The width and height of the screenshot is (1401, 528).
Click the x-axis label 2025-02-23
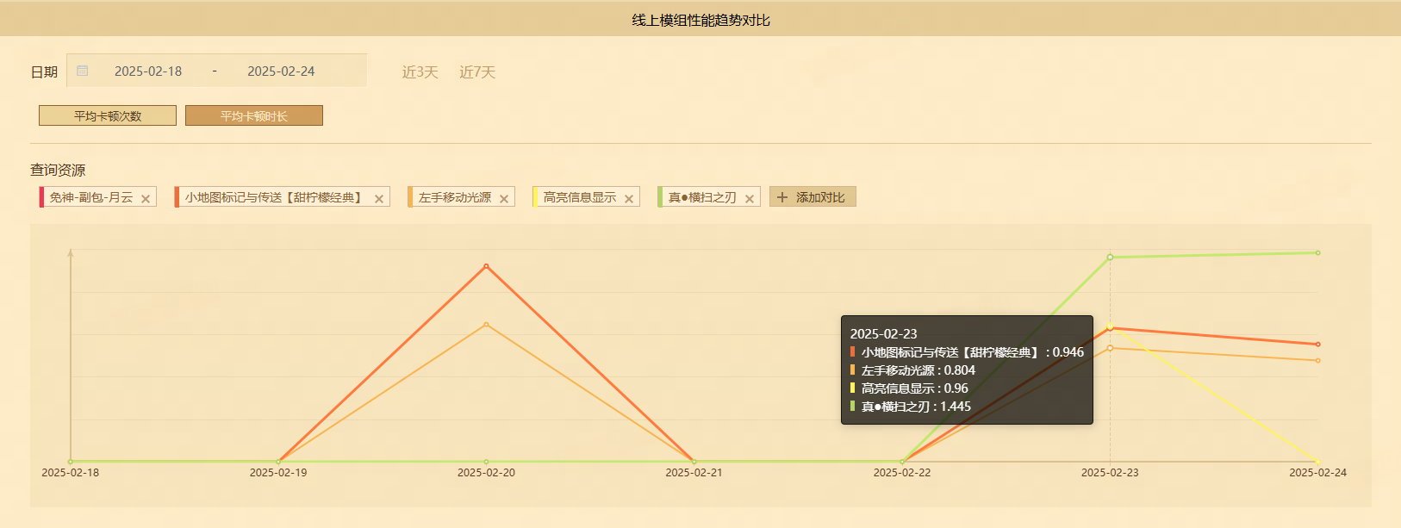pos(1110,472)
